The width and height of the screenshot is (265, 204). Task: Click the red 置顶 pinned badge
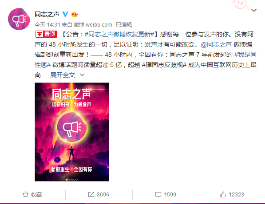(x=46, y=34)
